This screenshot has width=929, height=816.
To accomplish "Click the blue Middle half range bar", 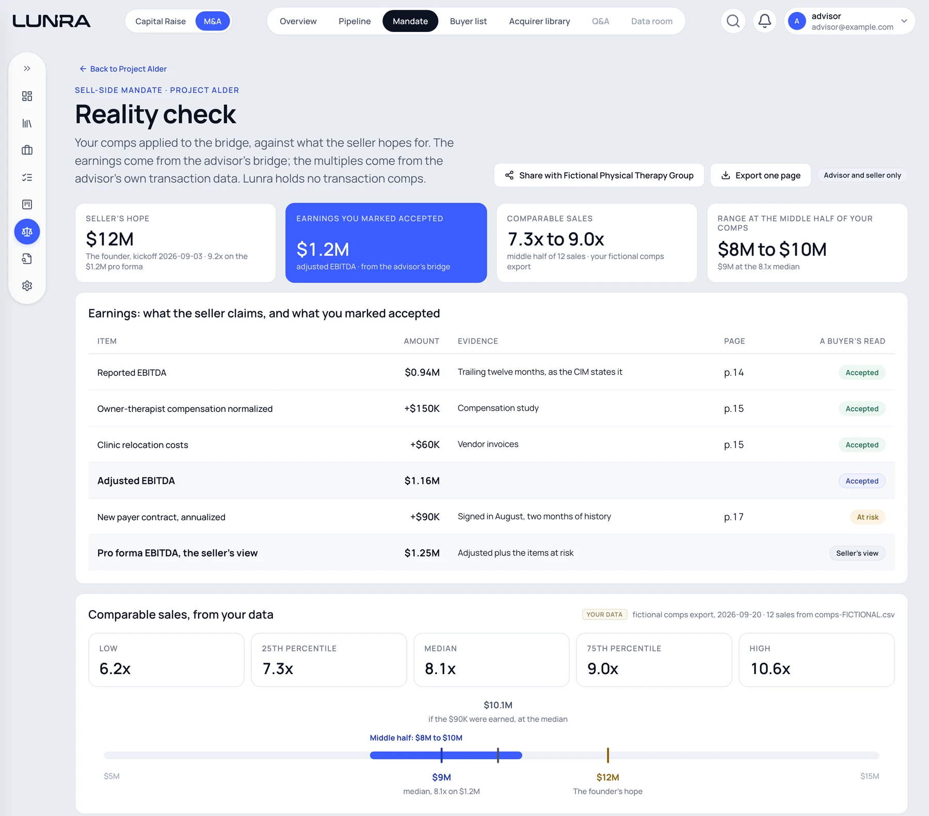I will 446,755.
